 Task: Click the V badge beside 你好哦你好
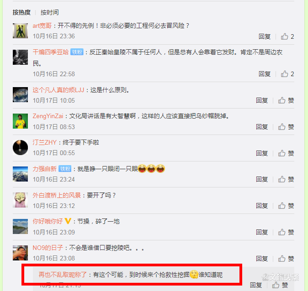click(x=68, y=221)
